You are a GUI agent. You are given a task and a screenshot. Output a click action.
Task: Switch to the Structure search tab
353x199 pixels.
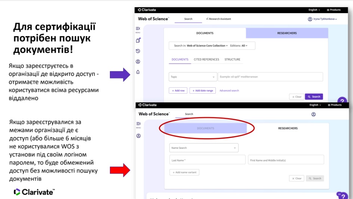coord(232,60)
